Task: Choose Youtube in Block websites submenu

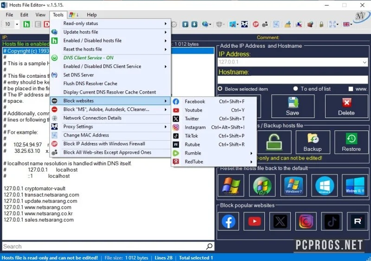Action: pyautogui.click(x=214, y=110)
